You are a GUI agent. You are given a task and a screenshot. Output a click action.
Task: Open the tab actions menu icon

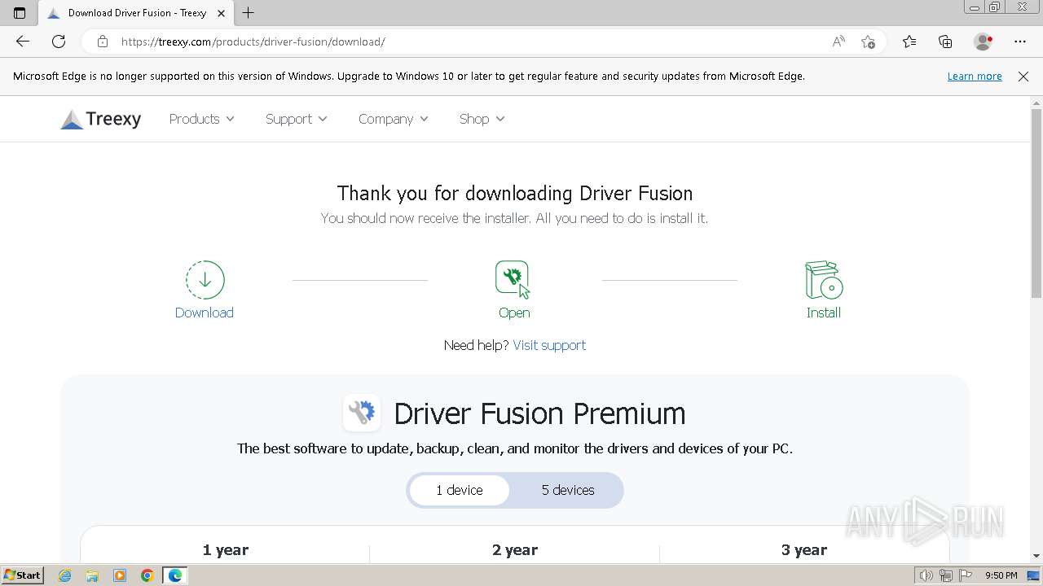20,13
